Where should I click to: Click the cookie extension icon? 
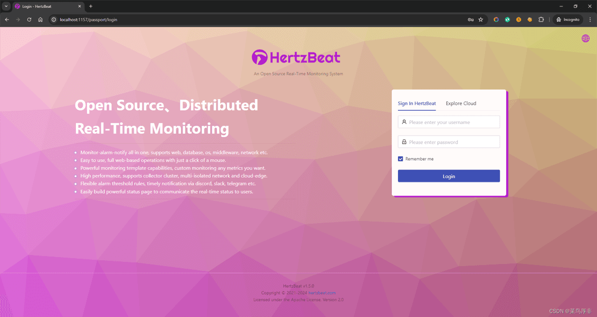click(x=530, y=20)
